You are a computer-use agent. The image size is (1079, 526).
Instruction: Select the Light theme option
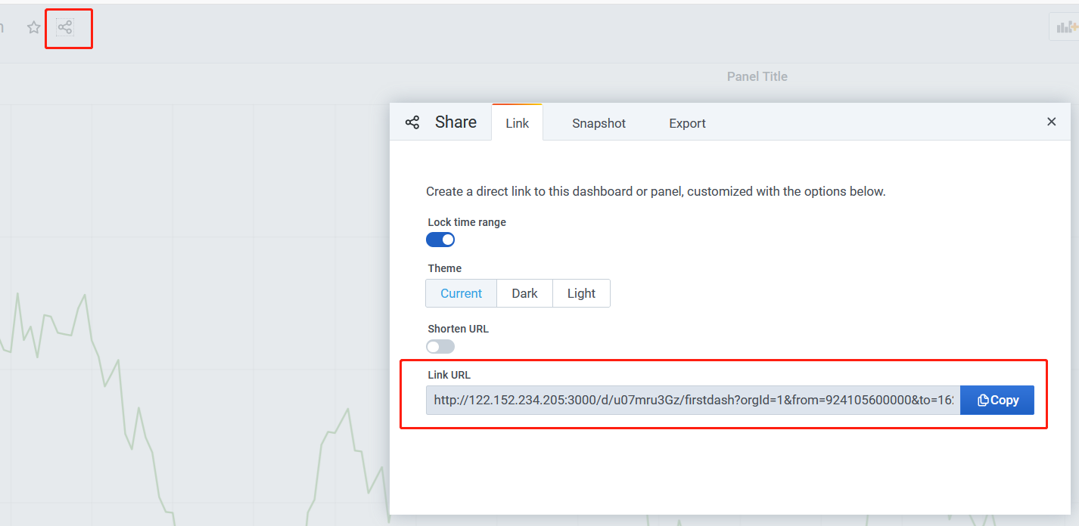(581, 293)
